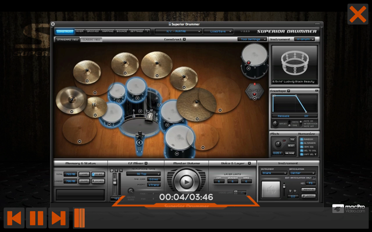372x232 pixels.
Task: Toggle the Ratio/Time switch
Action: (x=289, y=123)
